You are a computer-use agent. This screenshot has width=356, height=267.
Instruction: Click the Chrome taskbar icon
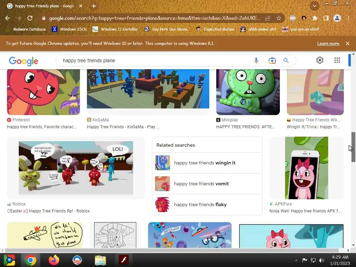click(31, 260)
